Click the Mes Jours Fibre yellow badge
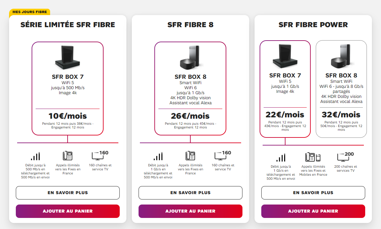 pos(30,12)
